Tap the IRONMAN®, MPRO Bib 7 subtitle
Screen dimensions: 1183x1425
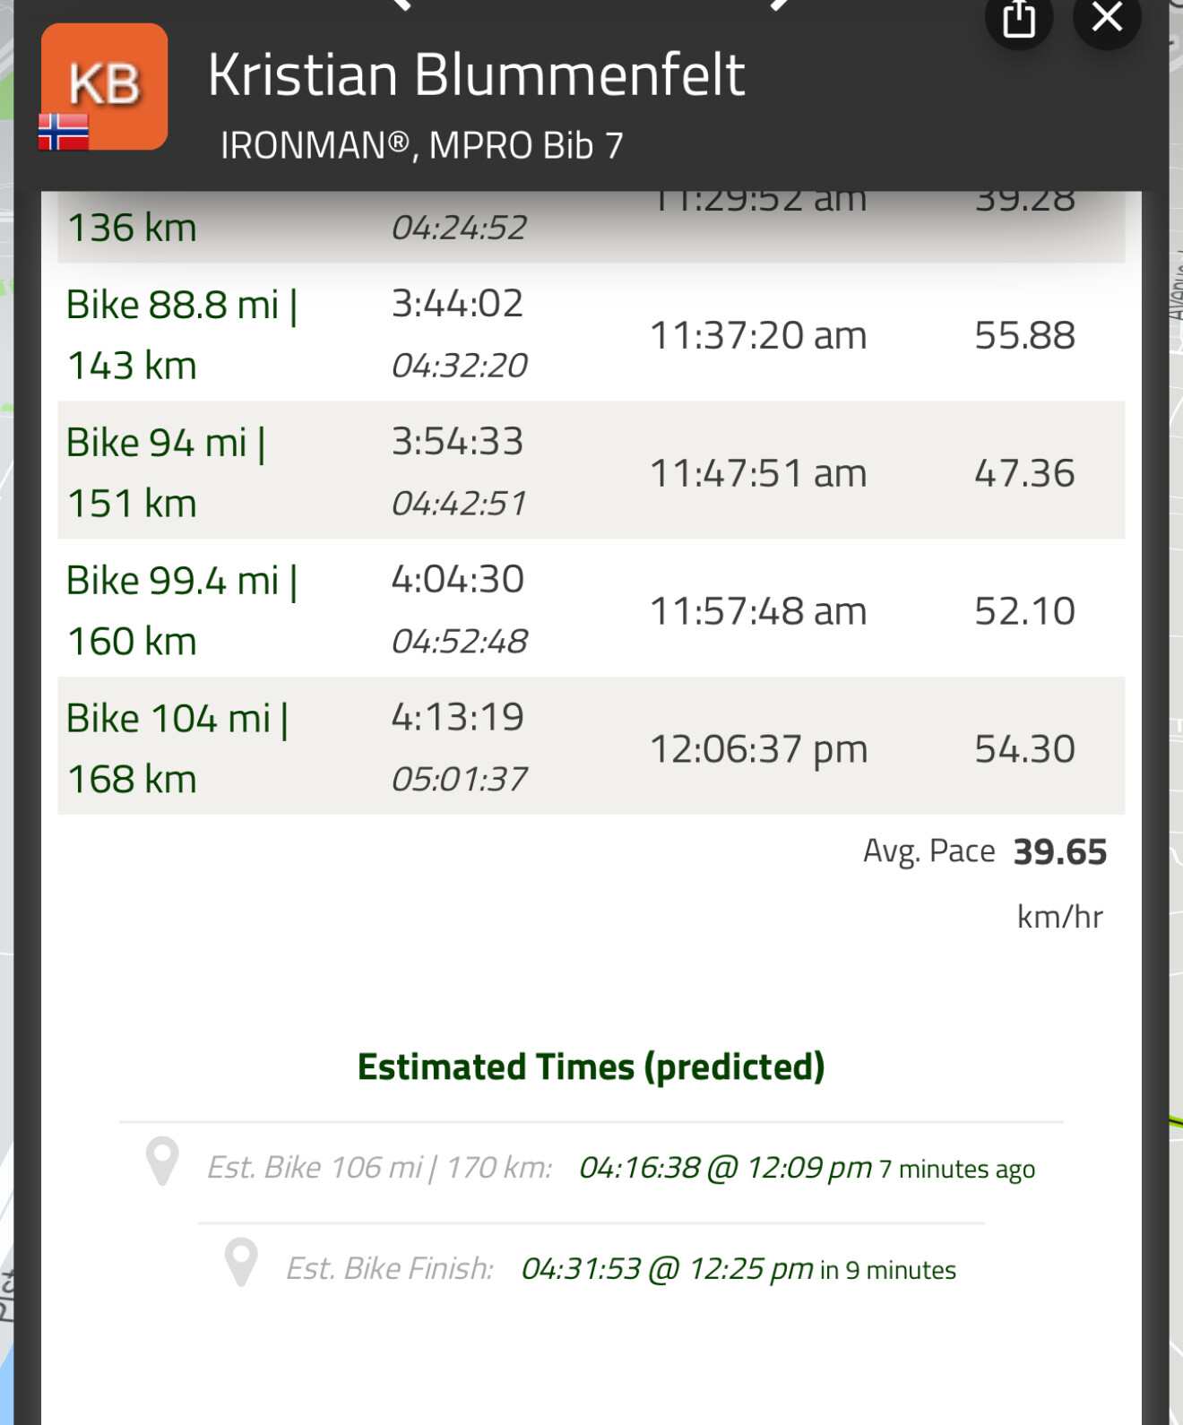[421, 145]
